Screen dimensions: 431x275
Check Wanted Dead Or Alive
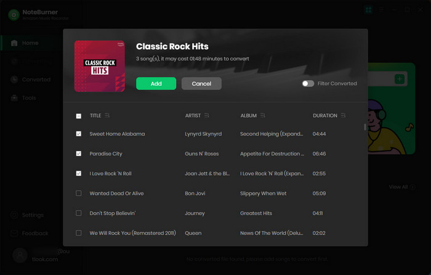pos(79,193)
